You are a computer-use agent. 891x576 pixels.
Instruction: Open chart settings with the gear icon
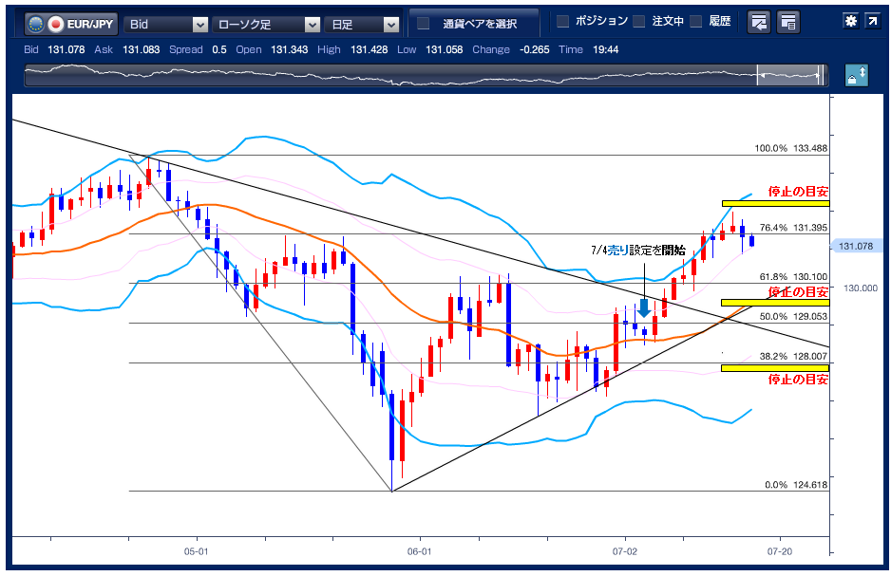coord(851,21)
